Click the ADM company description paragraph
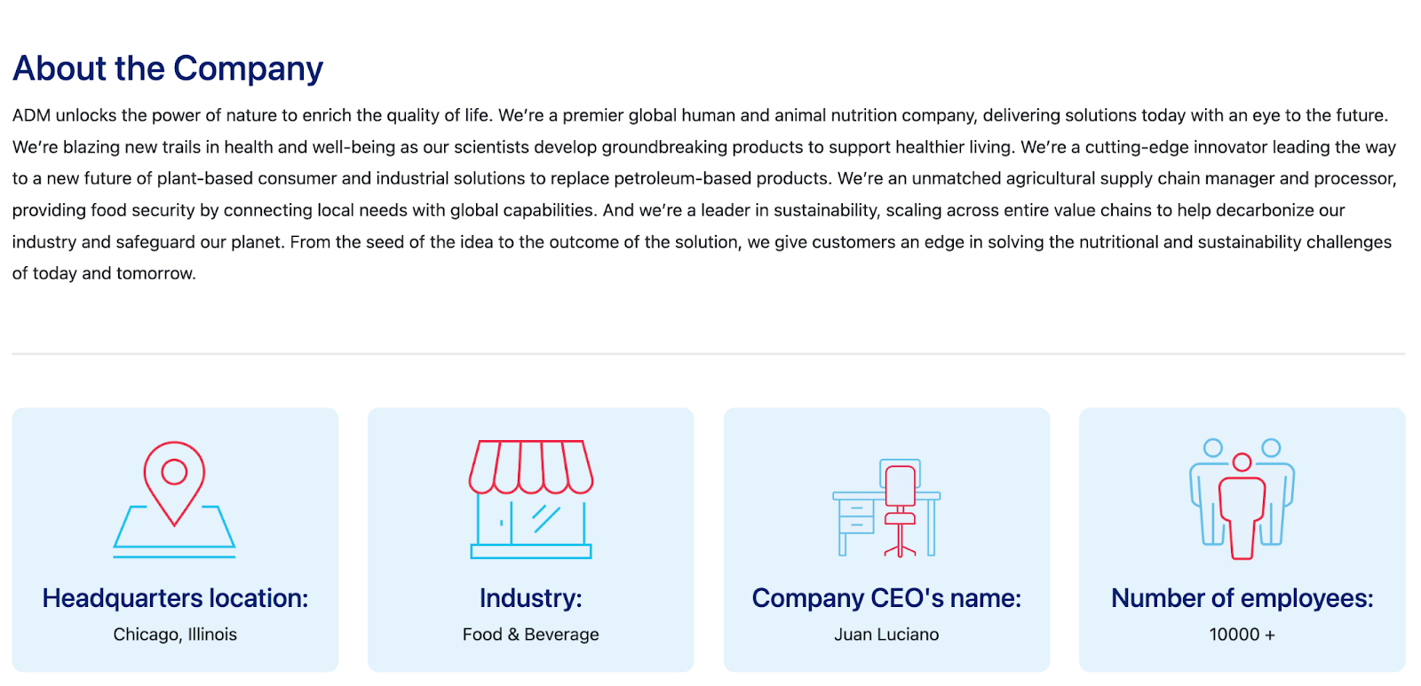1421x686 pixels. pos(704,194)
